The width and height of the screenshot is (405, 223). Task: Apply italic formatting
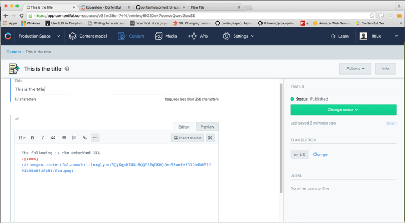click(43, 138)
